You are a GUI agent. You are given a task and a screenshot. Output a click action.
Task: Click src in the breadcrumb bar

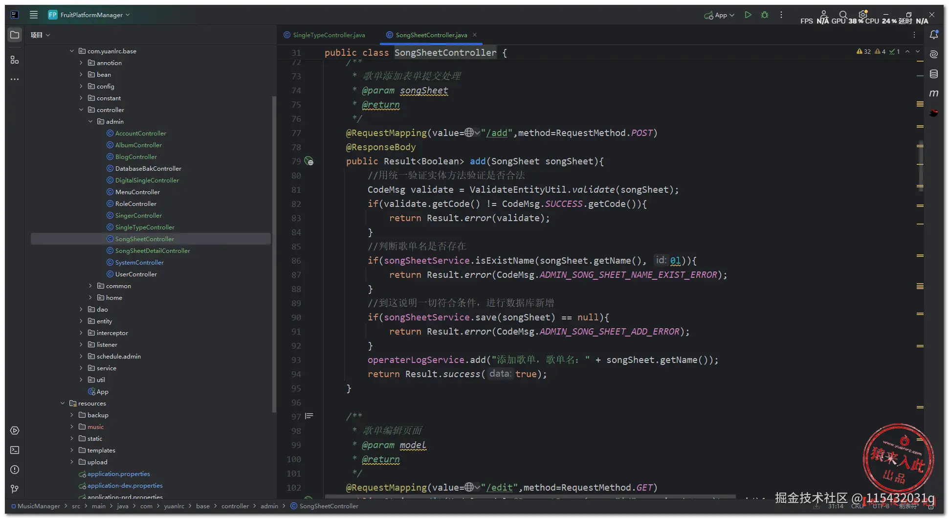point(76,506)
